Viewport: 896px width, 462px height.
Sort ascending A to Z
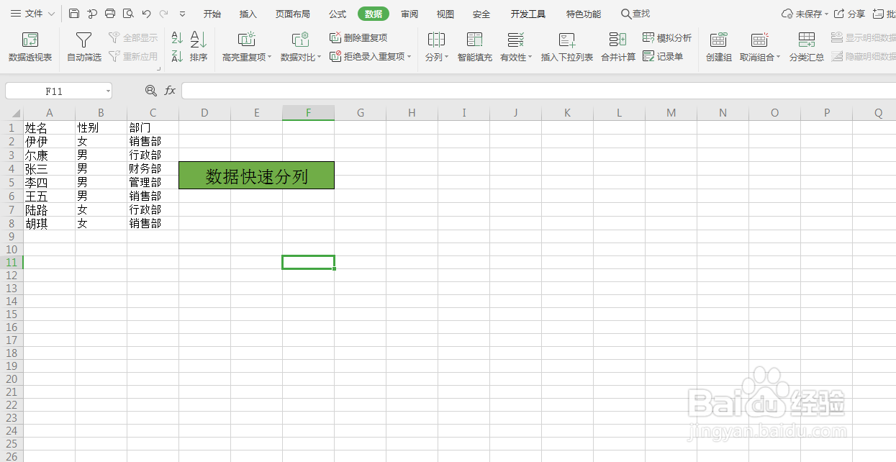point(177,38)
